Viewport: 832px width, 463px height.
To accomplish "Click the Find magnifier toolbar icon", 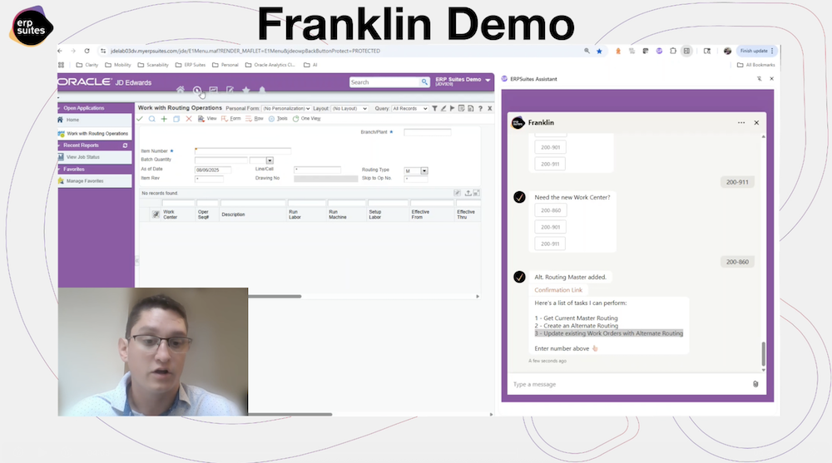I will tap(151, 119).
